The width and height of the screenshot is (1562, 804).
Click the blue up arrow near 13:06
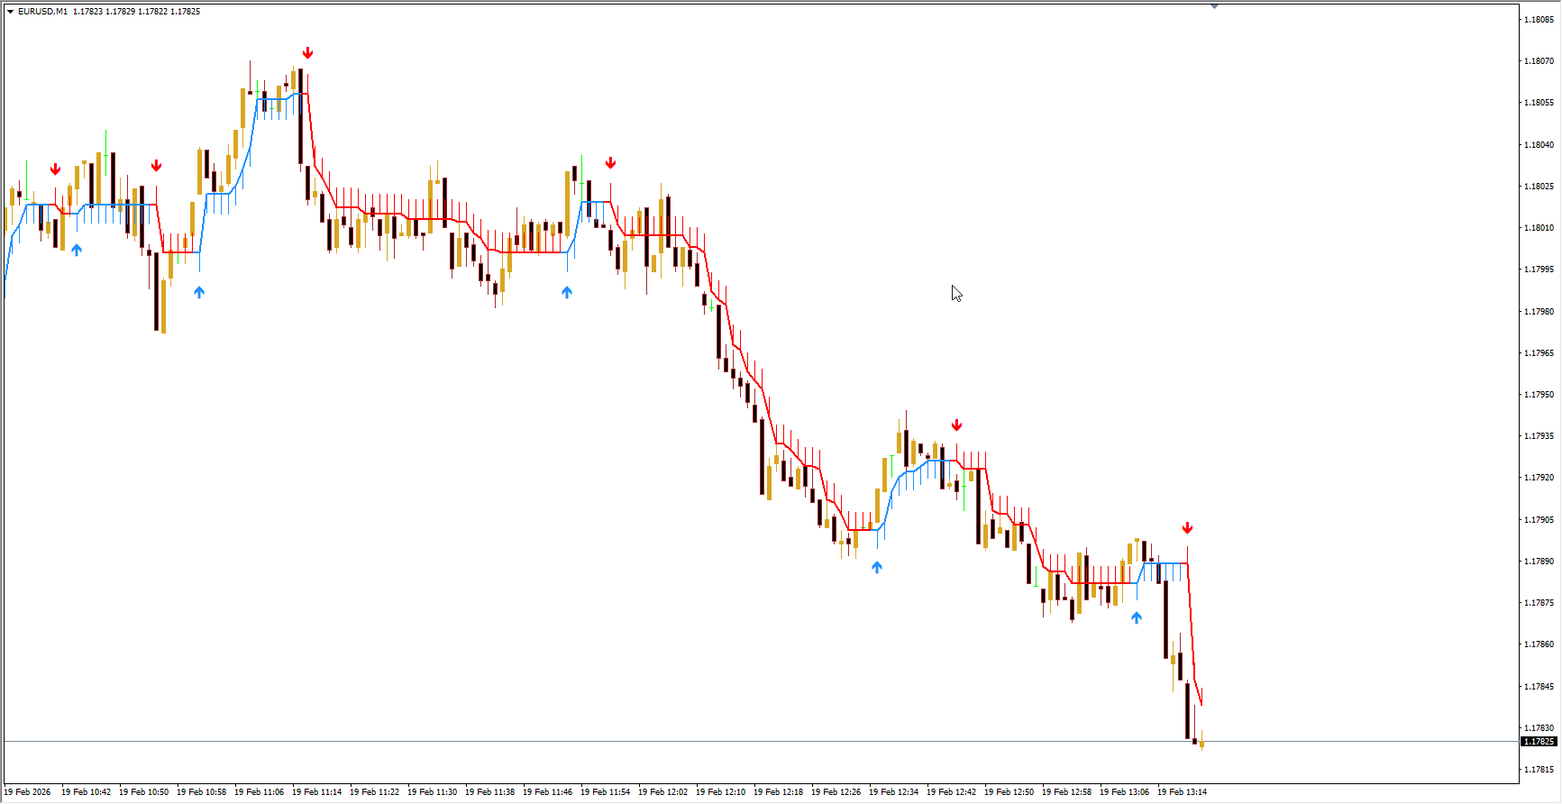coord(1137,617)
